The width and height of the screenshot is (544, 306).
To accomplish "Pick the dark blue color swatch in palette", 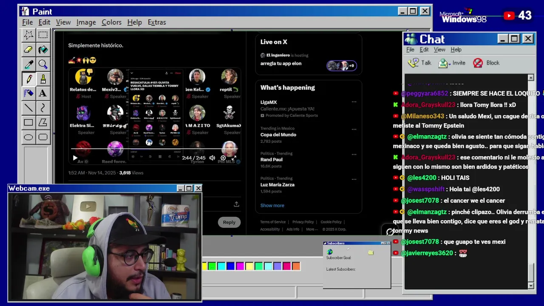I will coord(231,266).
